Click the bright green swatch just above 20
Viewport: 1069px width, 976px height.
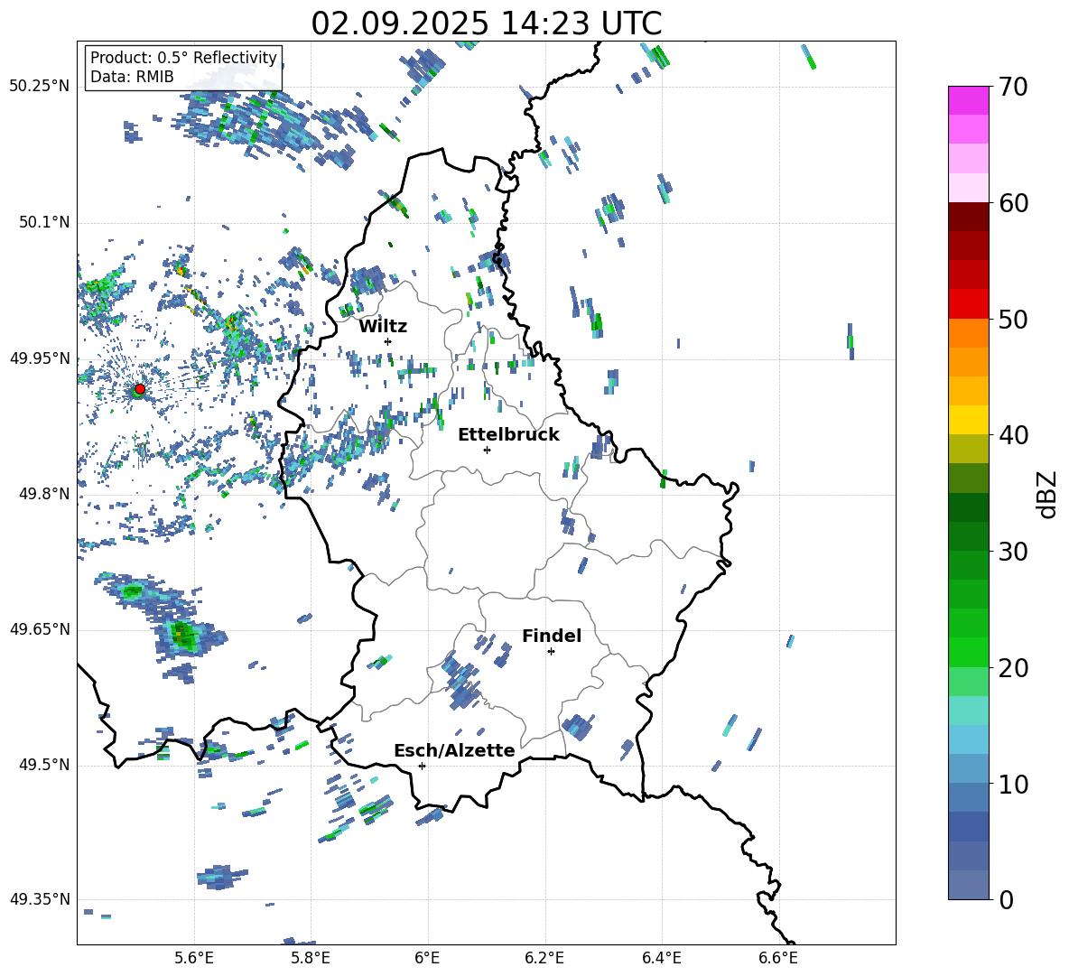pos(969,652)
